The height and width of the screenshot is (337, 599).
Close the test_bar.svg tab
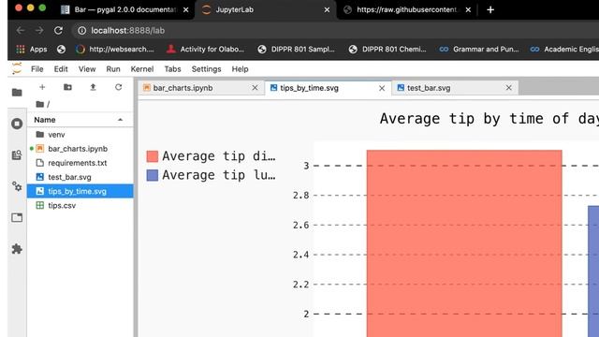tap(508, 88)
